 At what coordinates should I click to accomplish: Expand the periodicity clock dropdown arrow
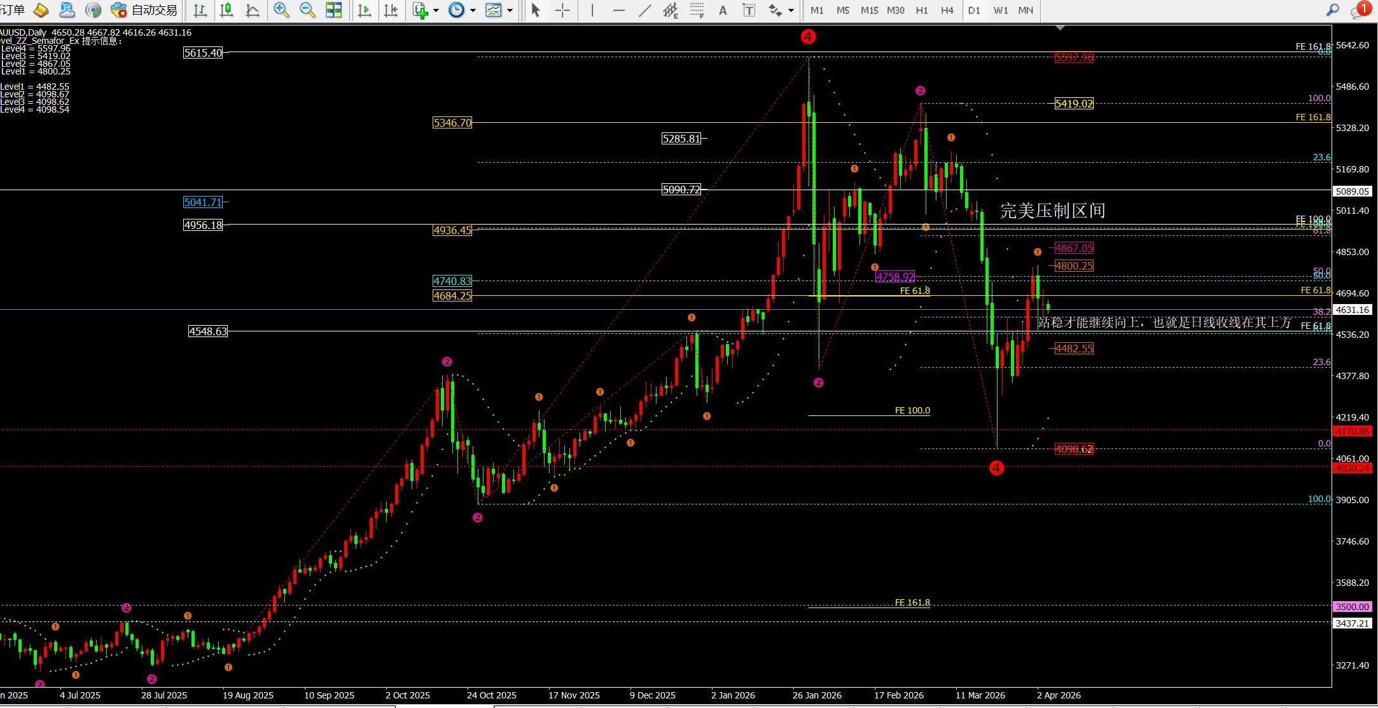473,10
